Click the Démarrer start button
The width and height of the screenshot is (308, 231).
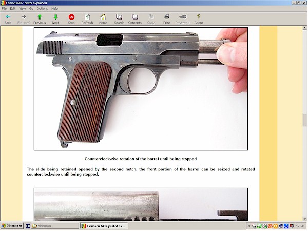12,226
